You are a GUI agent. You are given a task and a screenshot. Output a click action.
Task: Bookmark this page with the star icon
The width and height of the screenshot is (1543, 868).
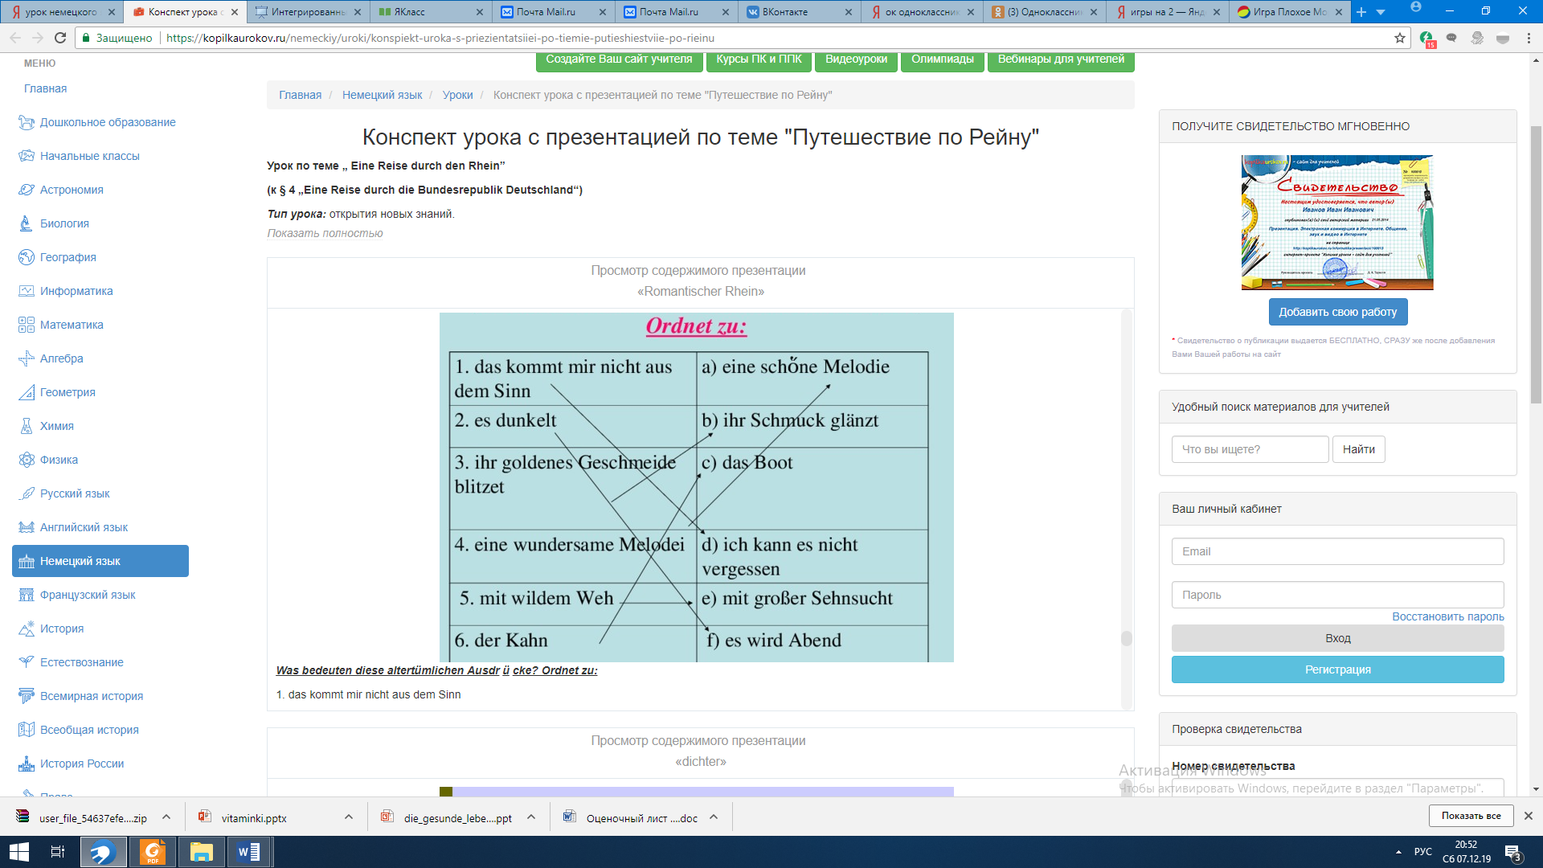coord(1399,38)
